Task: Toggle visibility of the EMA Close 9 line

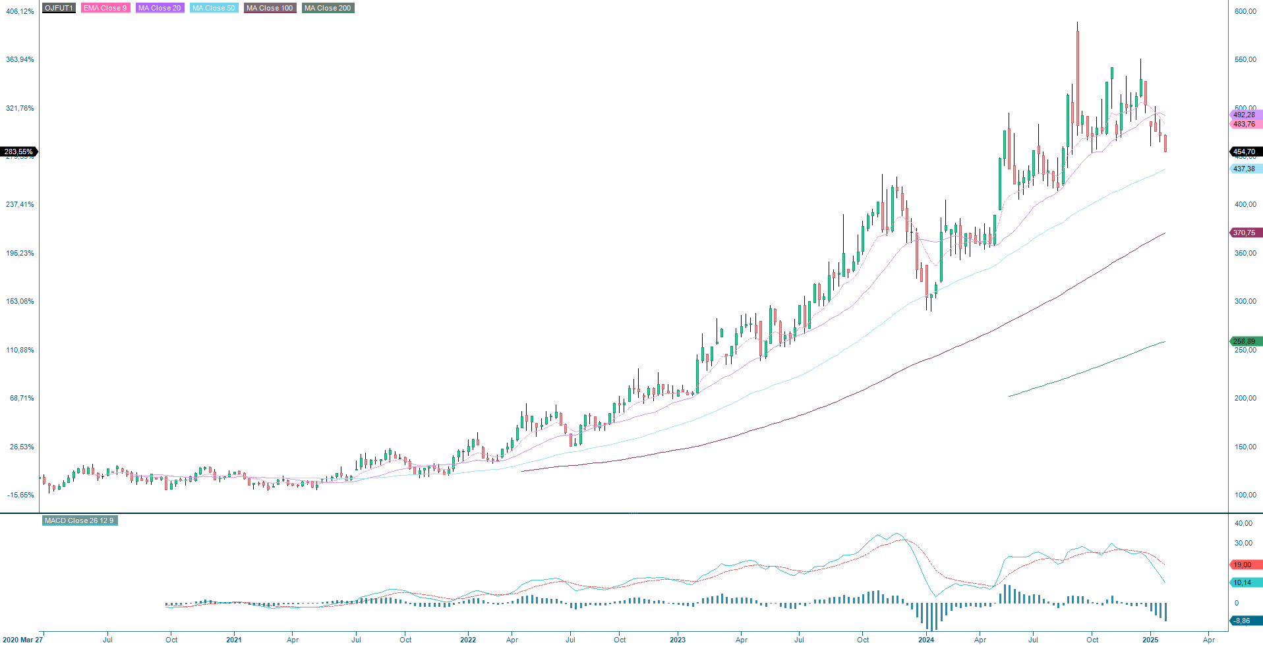Action: 105,9
